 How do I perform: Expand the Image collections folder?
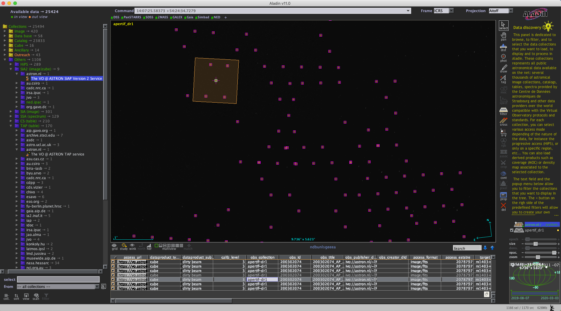[5, 31]
